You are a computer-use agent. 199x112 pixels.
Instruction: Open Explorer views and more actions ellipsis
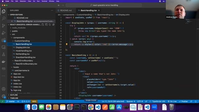click(x=52, y=10)
